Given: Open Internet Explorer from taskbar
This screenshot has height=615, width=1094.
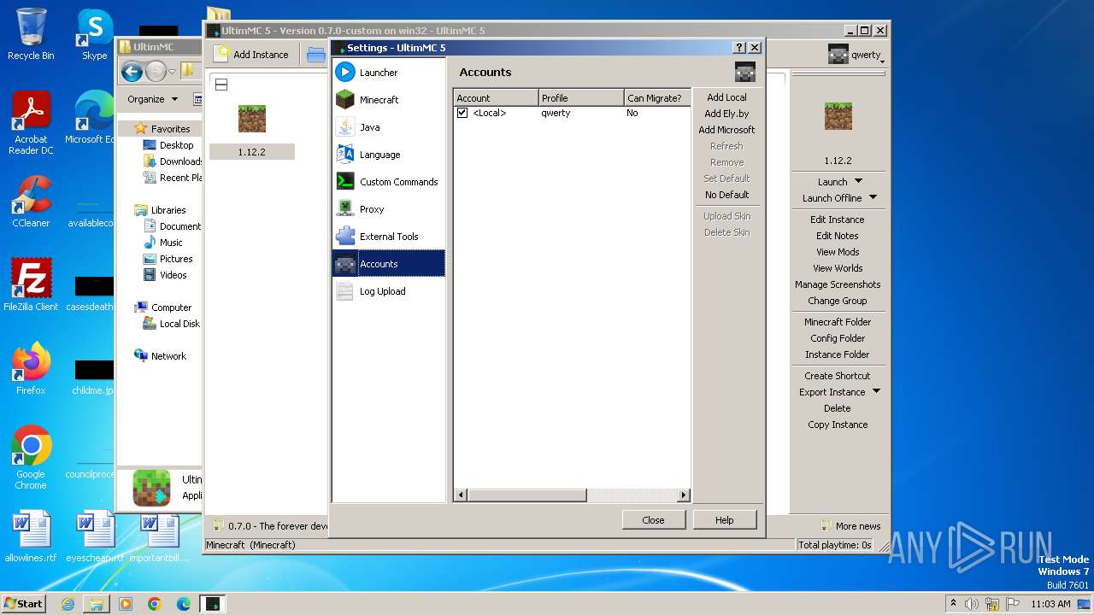Looking at the screenshot, I should click(x=68, y=604).
